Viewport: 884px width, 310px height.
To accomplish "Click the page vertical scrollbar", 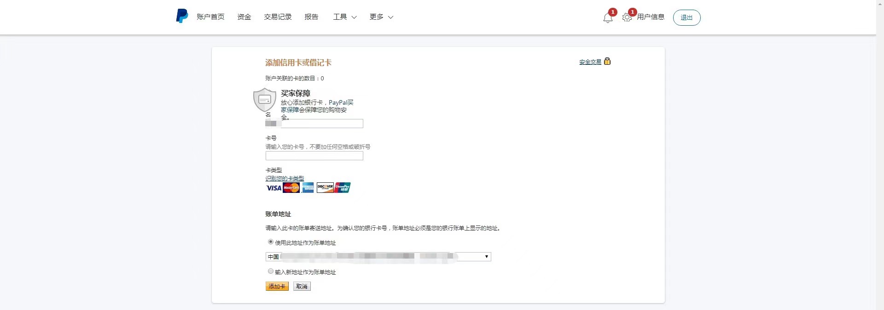I will pyautogui.click(x=880, y=155).
